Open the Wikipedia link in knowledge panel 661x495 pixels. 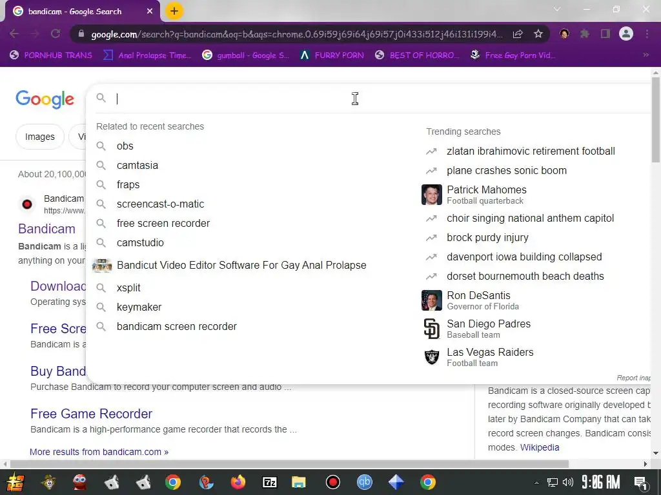pyautogui.click(x=540, y=447)
